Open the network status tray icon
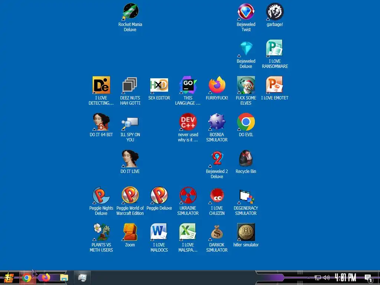Image resolution: width=380 pixels, height=285 pixels. (x=318, y=278)
